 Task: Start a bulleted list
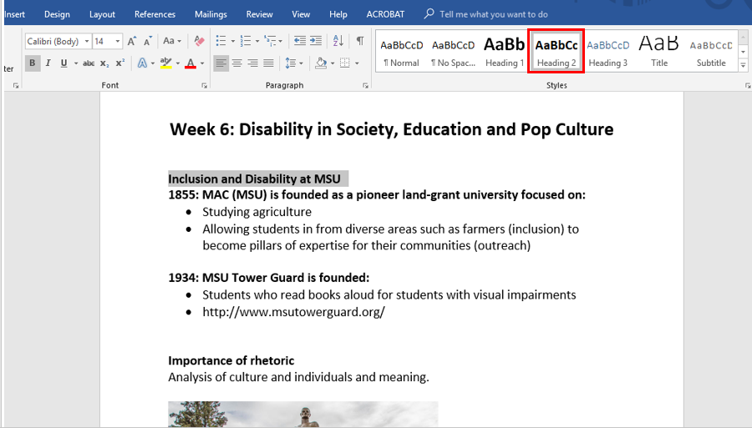pos(221,41)
